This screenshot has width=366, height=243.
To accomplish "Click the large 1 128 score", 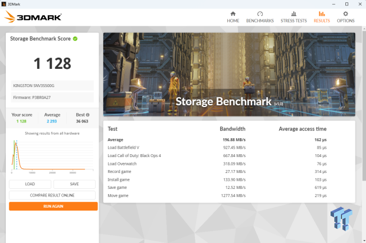I will (x=53, y=64).
